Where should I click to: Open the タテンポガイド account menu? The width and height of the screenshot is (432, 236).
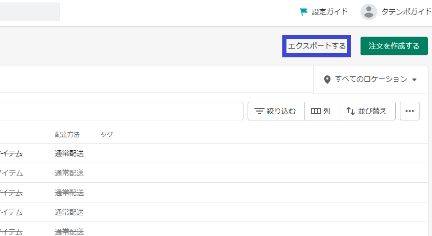pos(407,12)
